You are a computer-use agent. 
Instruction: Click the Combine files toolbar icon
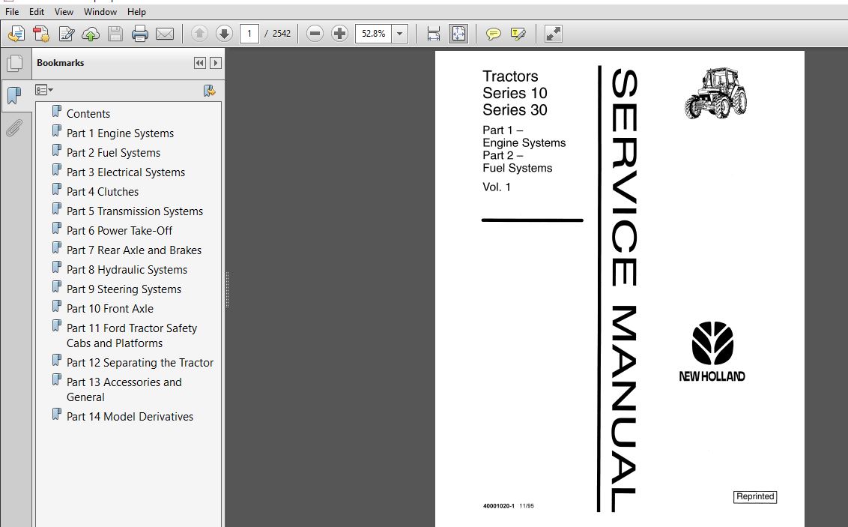pyautogui.click(x=41, y=34)
